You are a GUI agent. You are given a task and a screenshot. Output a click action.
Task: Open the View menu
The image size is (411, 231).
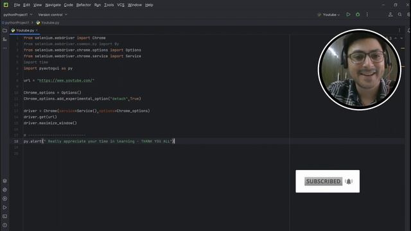point(37,5)
